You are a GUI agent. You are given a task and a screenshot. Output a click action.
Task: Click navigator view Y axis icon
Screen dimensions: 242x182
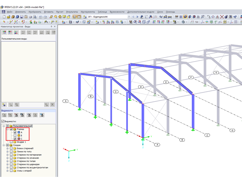(10, 32)
